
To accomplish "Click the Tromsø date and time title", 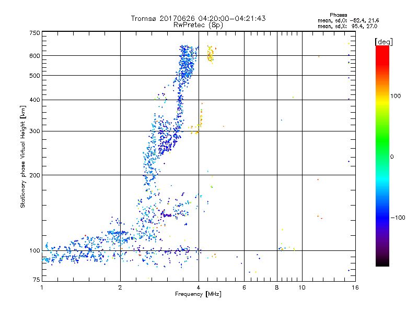I will (198, 18).
